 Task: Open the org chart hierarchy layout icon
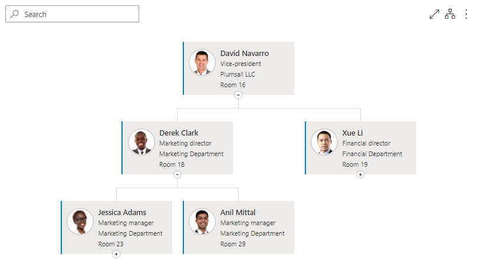450,14
